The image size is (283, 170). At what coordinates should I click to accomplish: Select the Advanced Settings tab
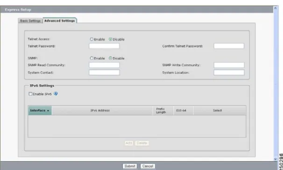(x=60, y=20)
